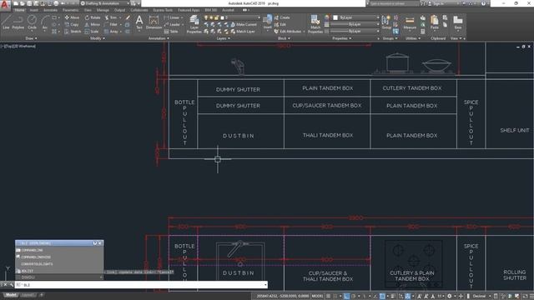The height and width of the screenshot is (300, 534).
Task: Click the Paste clipboard button
Action: point(434,22)
